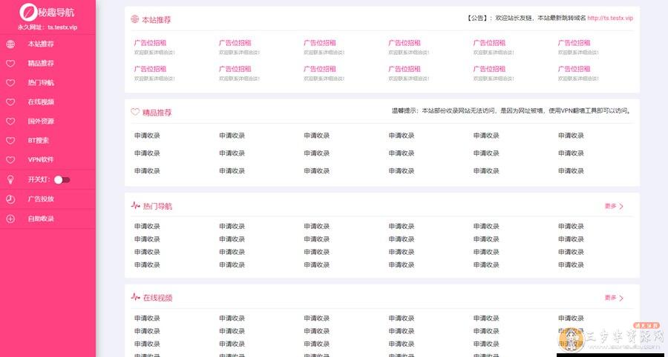Go to VPN软件 in sidebar menu

[x=41, y=160]
